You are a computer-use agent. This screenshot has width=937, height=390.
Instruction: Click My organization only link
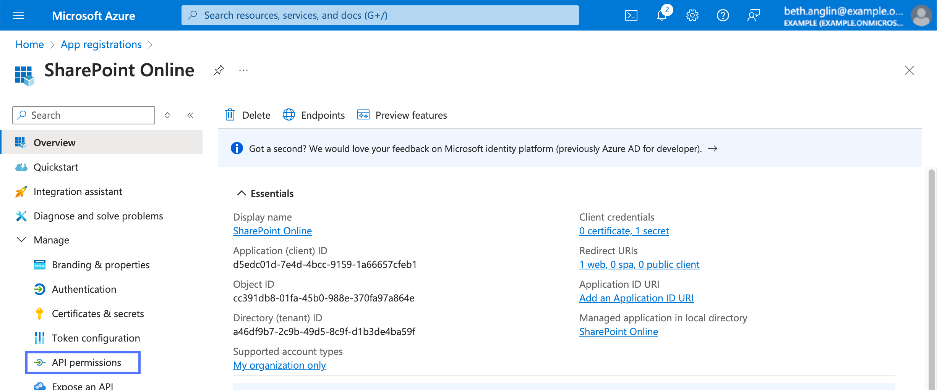tap(279, 365)
